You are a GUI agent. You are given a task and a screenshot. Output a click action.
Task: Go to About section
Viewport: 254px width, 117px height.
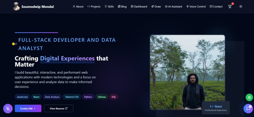[x=78, y=7]
